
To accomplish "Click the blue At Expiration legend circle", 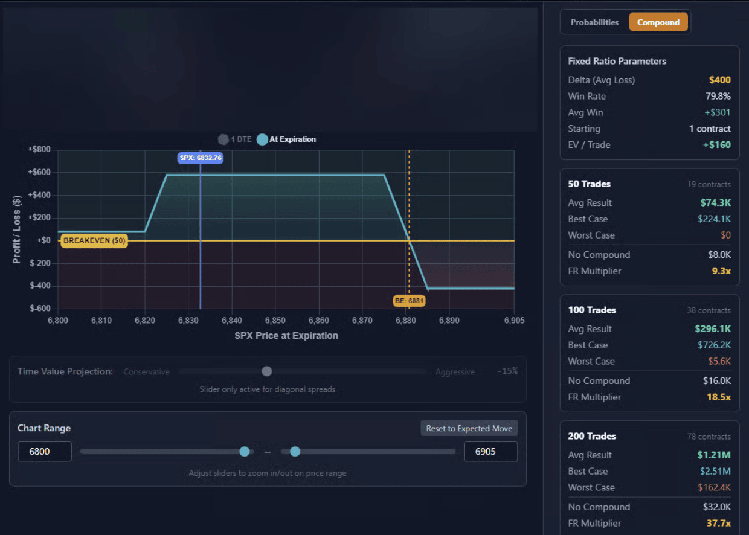I will (x=262, y=139).
